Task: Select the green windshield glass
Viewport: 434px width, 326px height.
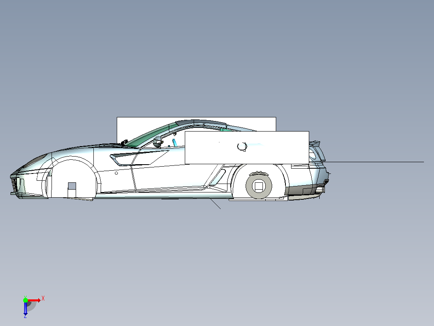Action: 152,136
